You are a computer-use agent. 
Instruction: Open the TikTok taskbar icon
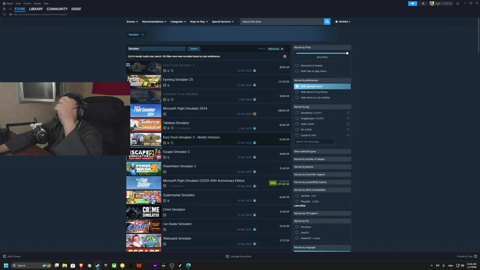[180, 265]
